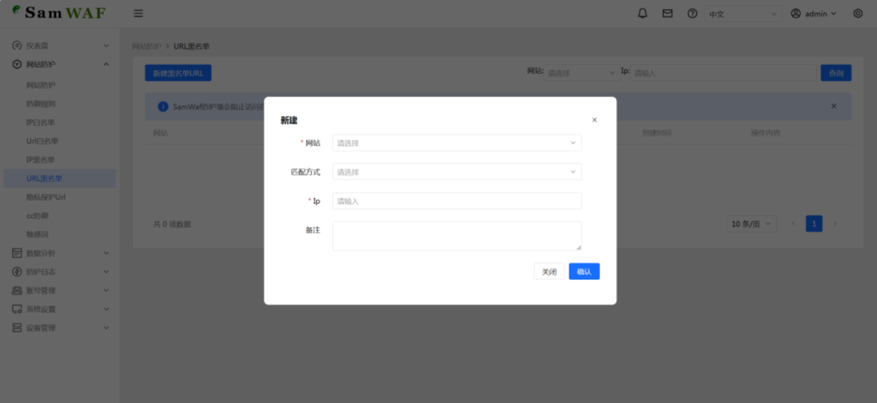Click the 备注 textarea in the dialog

456,236
